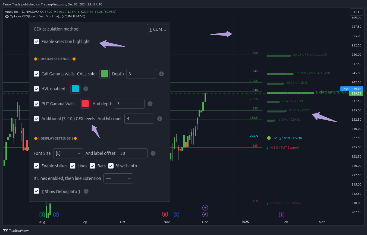This screenshot has width=367, height=235.
Task: Click the 57.36% / 2nd CALL Wall label
Action: pyautogui.click(x=313, y=73)
